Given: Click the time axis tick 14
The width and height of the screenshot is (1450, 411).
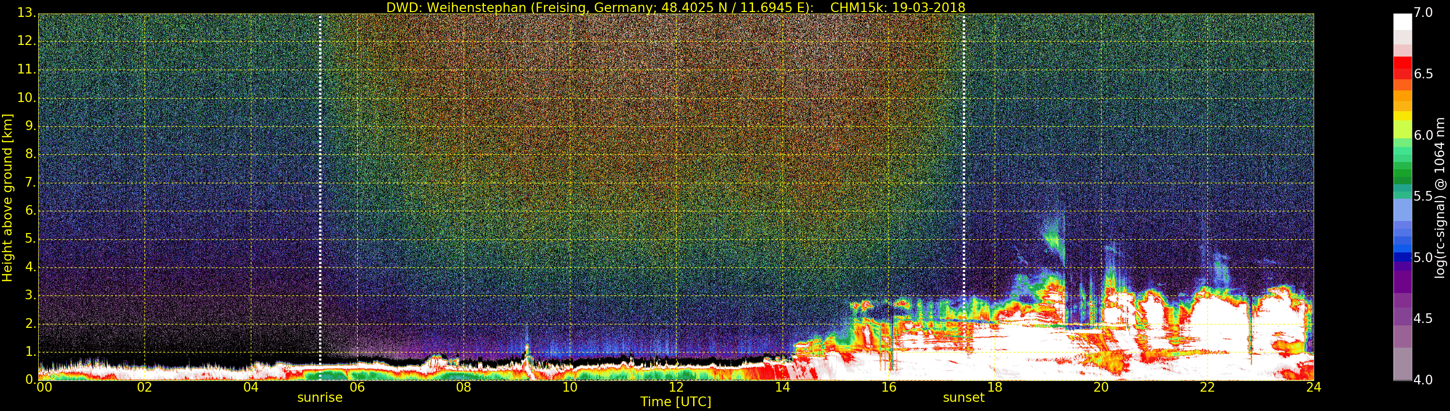Looking at the screenshot, I should coord(783,387).
